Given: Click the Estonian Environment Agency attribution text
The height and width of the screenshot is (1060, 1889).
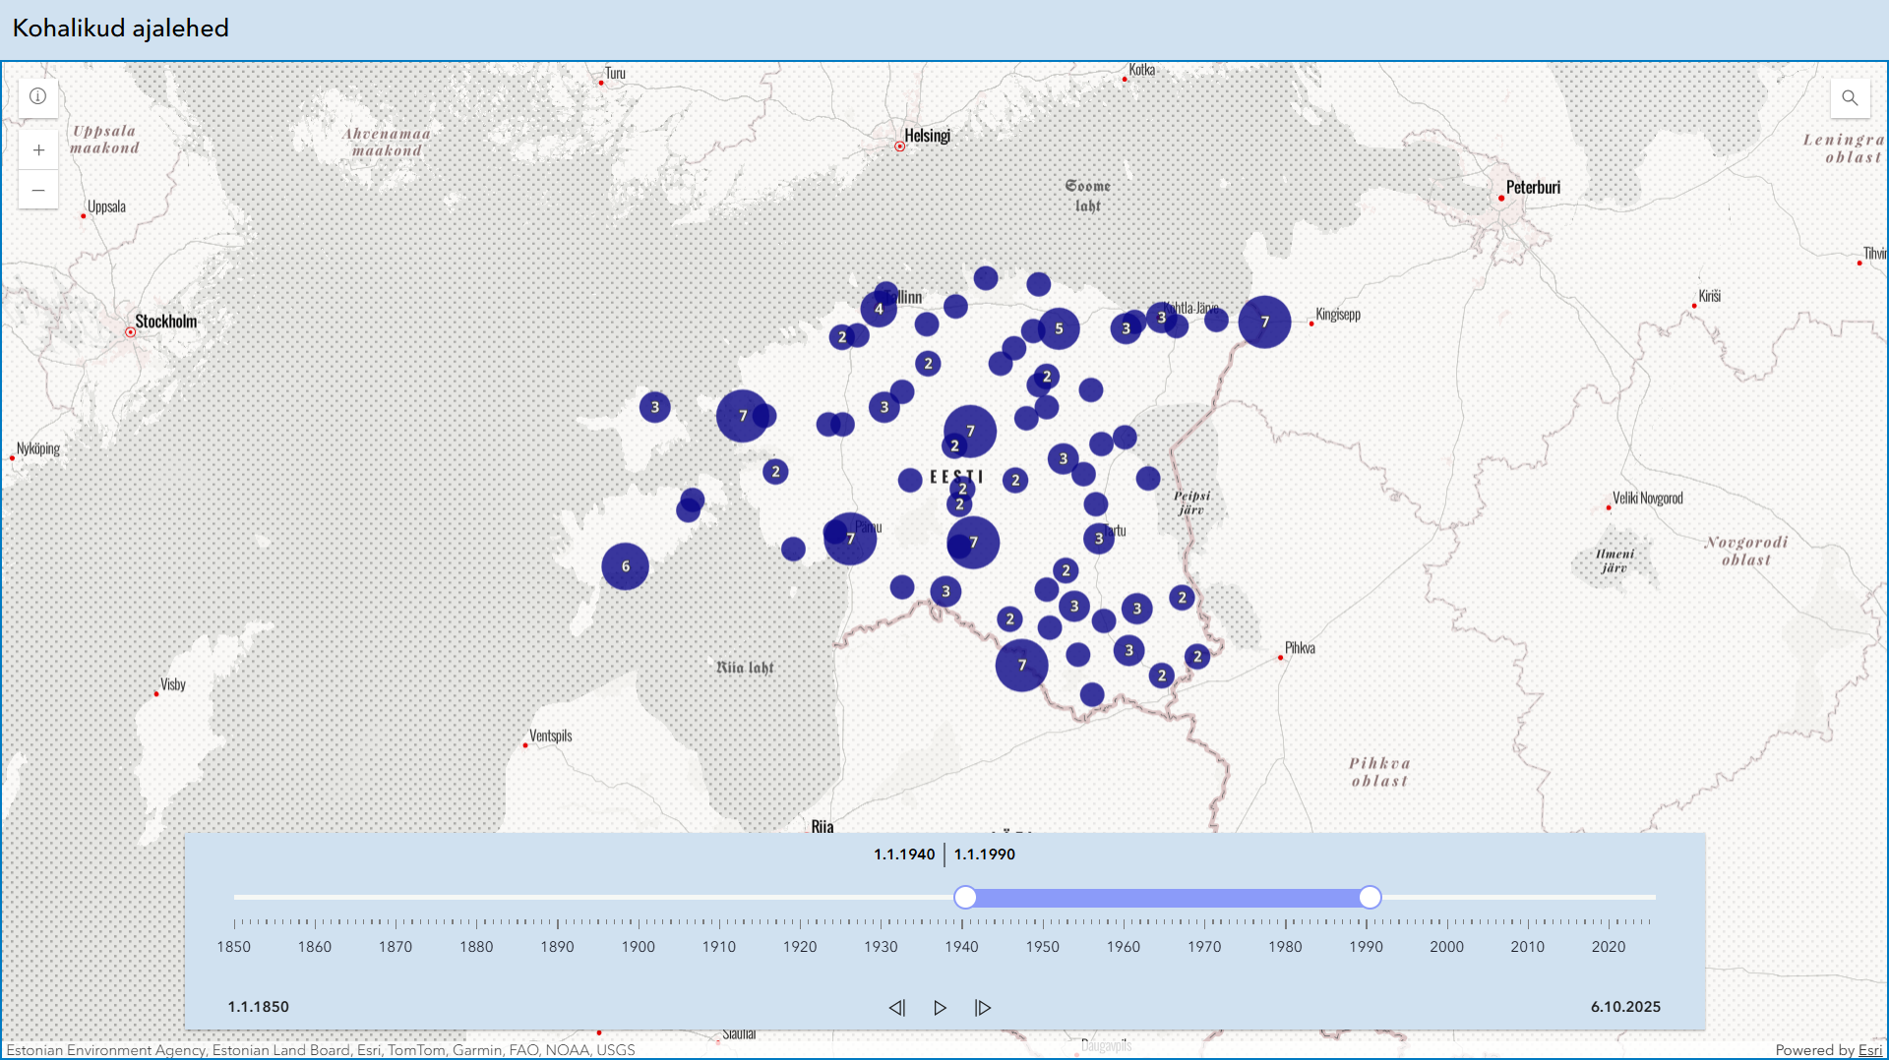Looking at the screenshot, I should [106, 1050].
